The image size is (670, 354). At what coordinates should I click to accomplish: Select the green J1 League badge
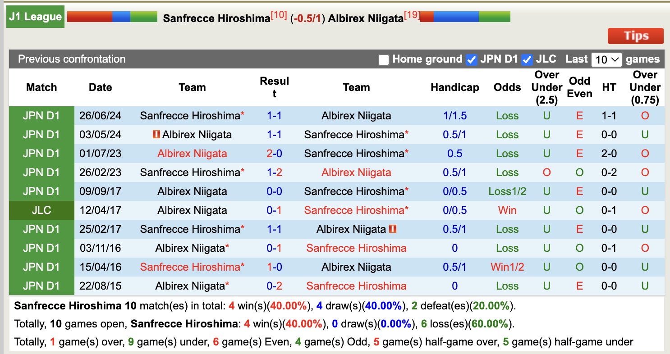coord(35,16)
